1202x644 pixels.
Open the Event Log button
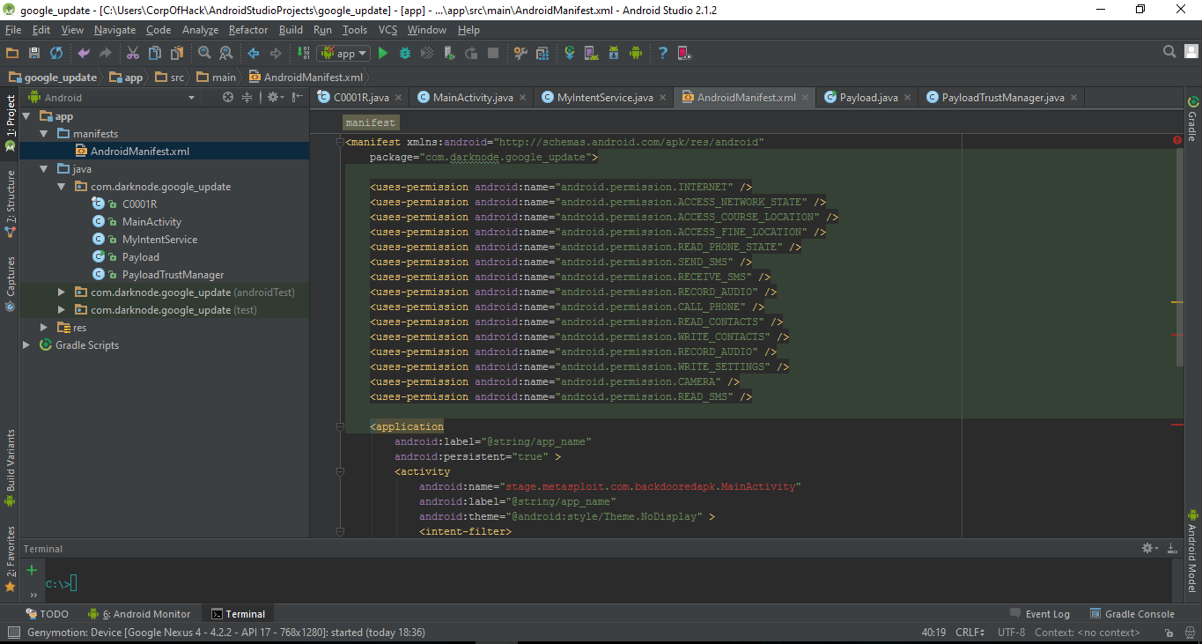tap(1039, 614)
